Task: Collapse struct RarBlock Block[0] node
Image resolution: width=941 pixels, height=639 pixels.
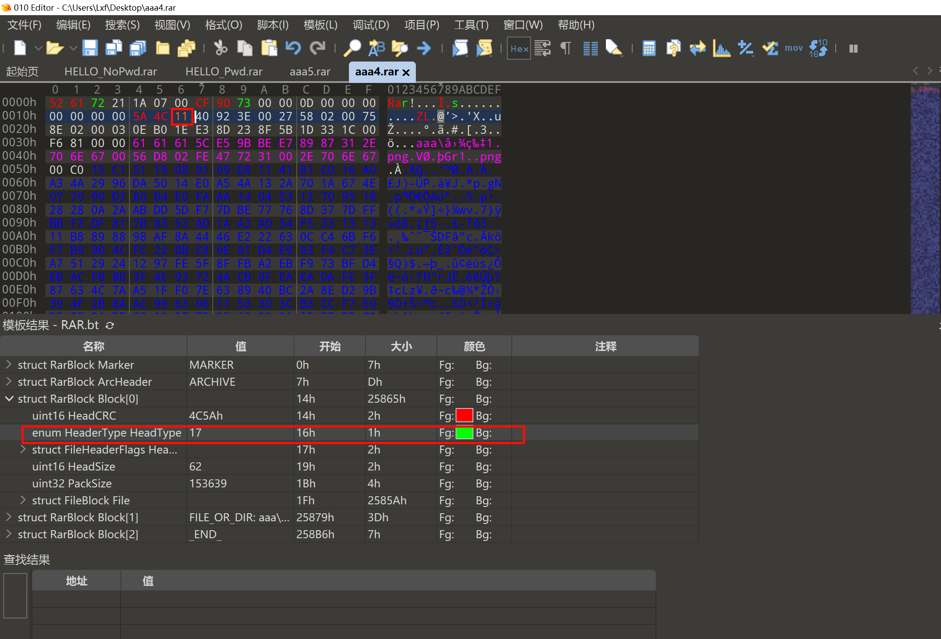Action: click(8, 399)
